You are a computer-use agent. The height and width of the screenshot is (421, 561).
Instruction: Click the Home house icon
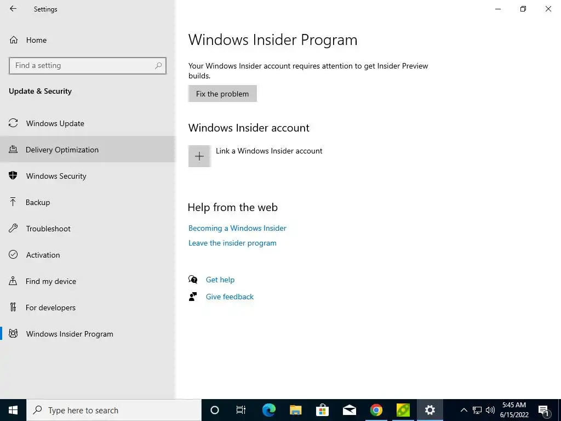[x=14, y=39]
